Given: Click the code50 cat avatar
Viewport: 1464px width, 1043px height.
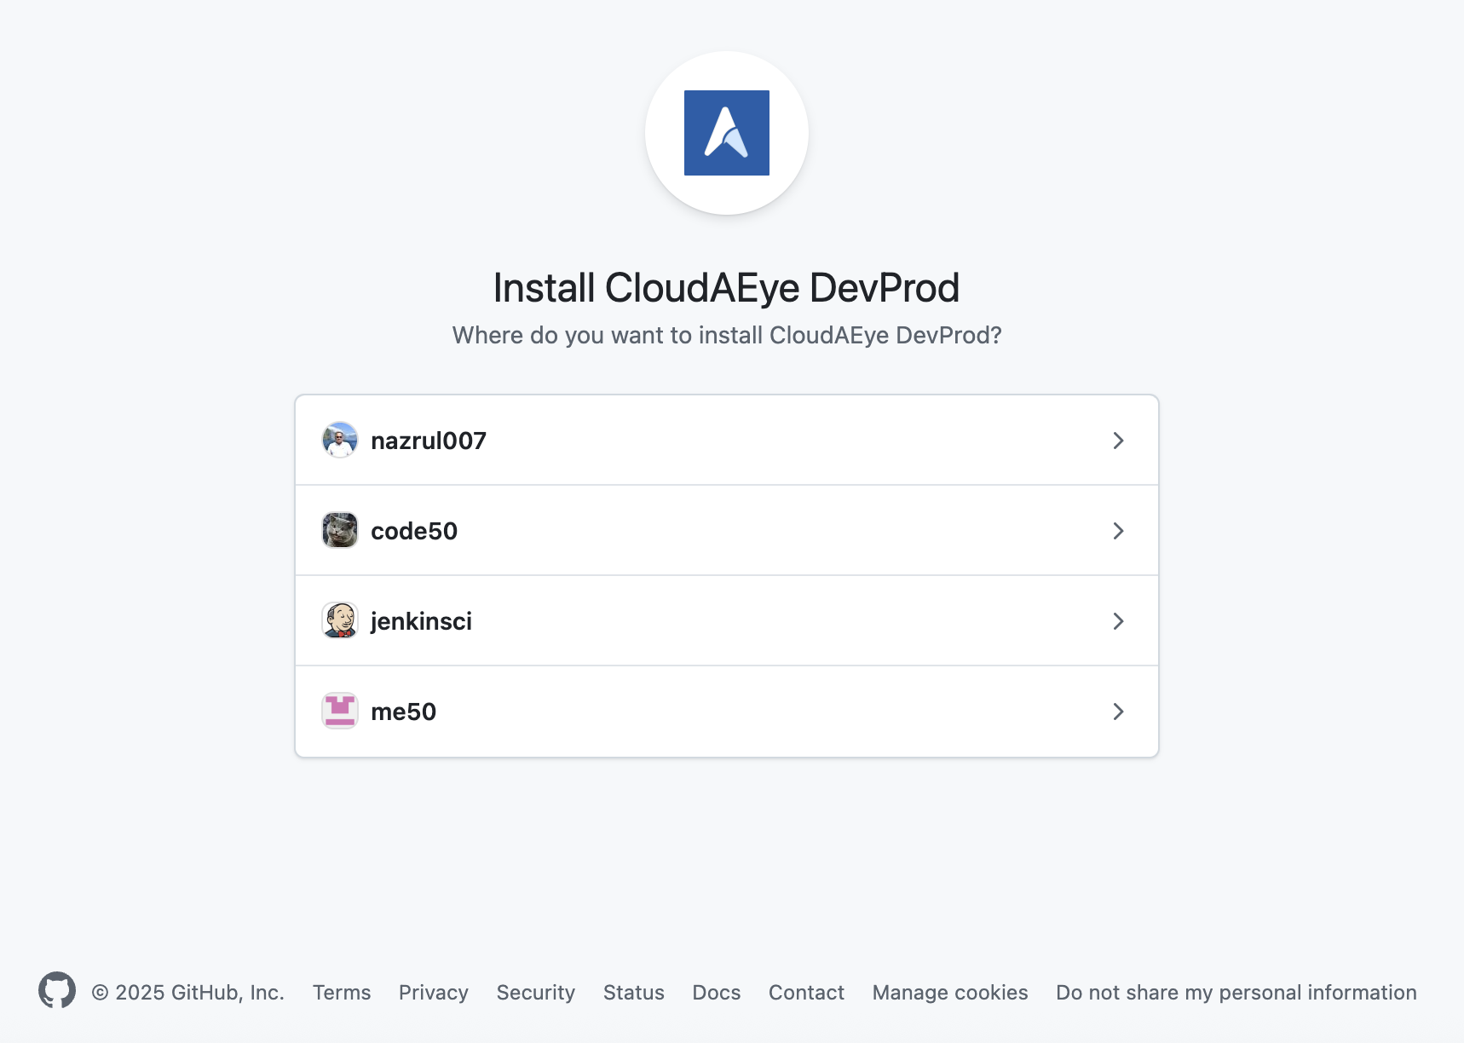Looking at the screenshot, I should 340,530.
